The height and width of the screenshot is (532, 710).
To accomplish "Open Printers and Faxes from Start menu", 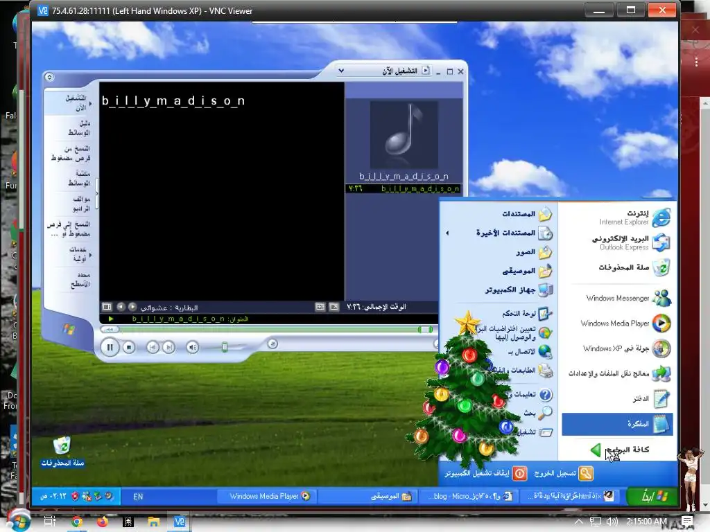I will coord(522,371).
